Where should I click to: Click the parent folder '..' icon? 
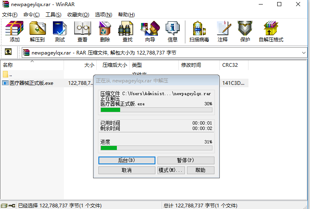(x=5, y=74)
